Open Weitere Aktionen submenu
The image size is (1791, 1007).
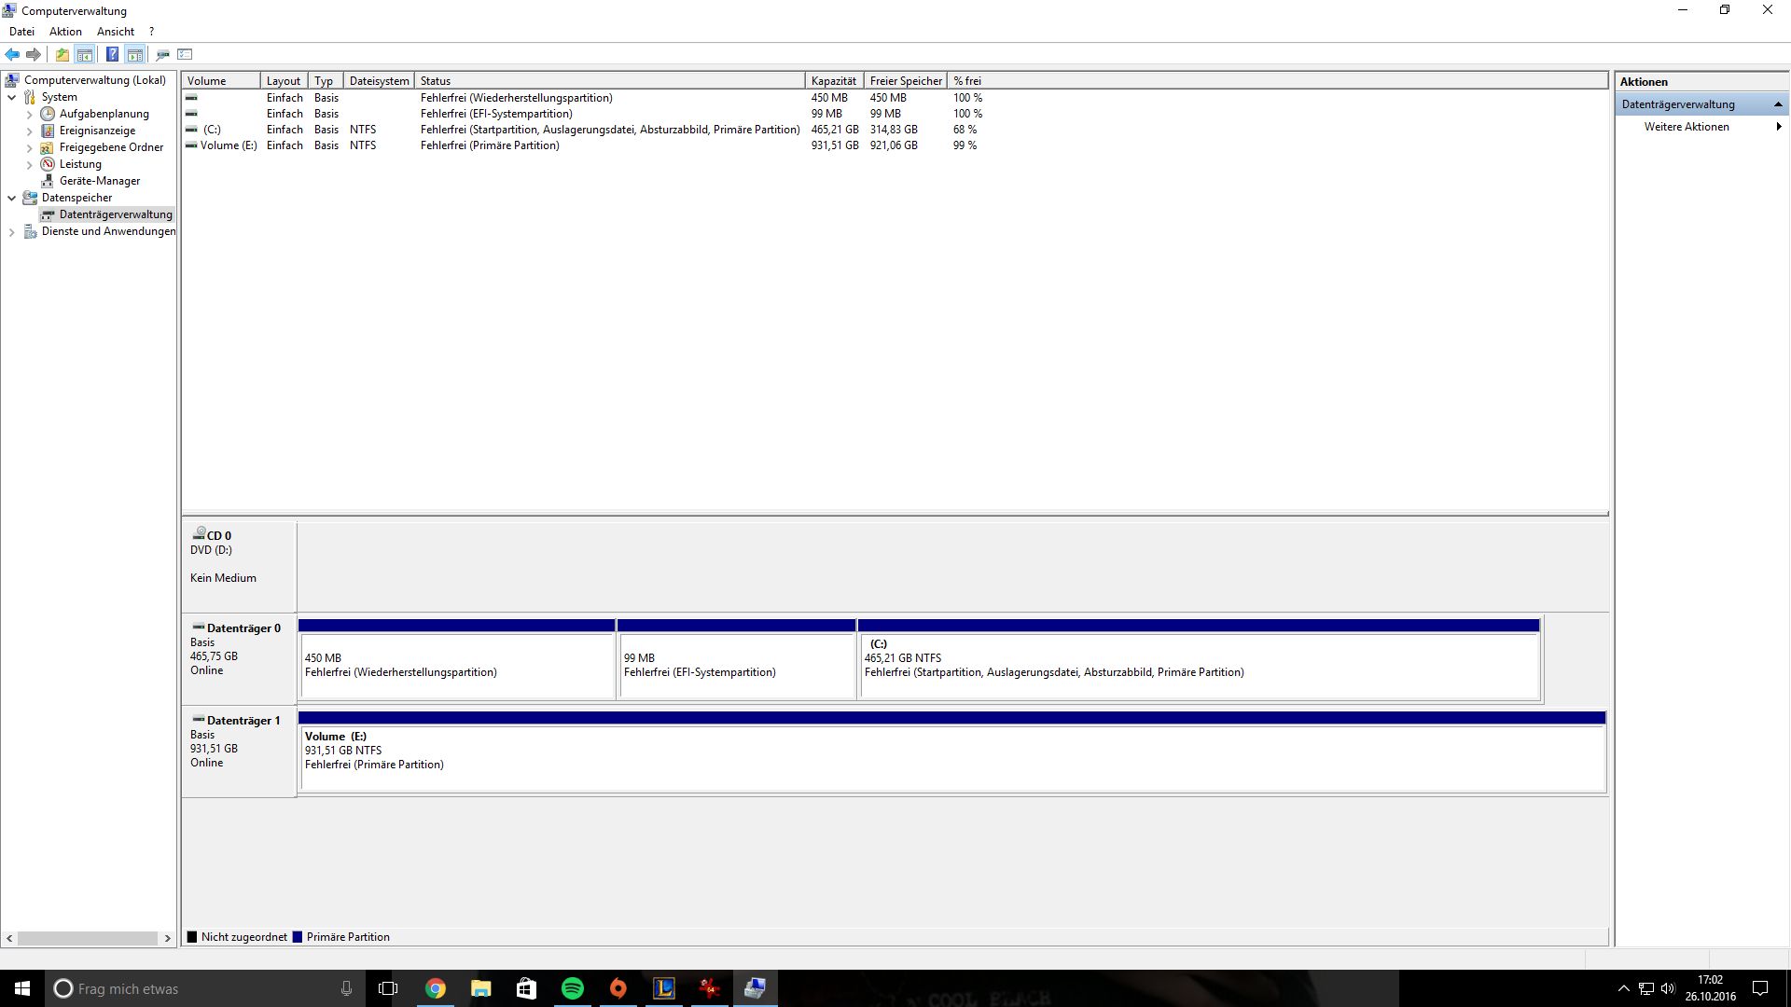[1687, 127]
